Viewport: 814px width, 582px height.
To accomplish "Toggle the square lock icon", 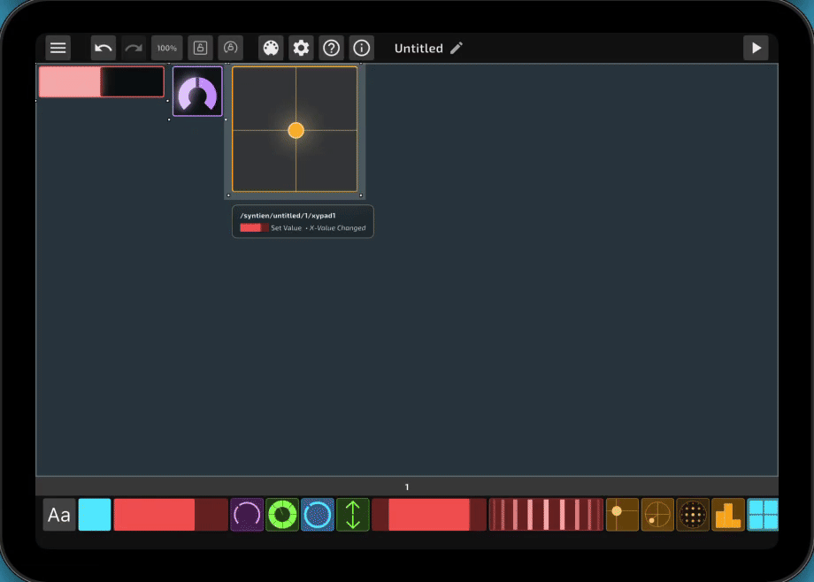I will [x=200, y=49].
